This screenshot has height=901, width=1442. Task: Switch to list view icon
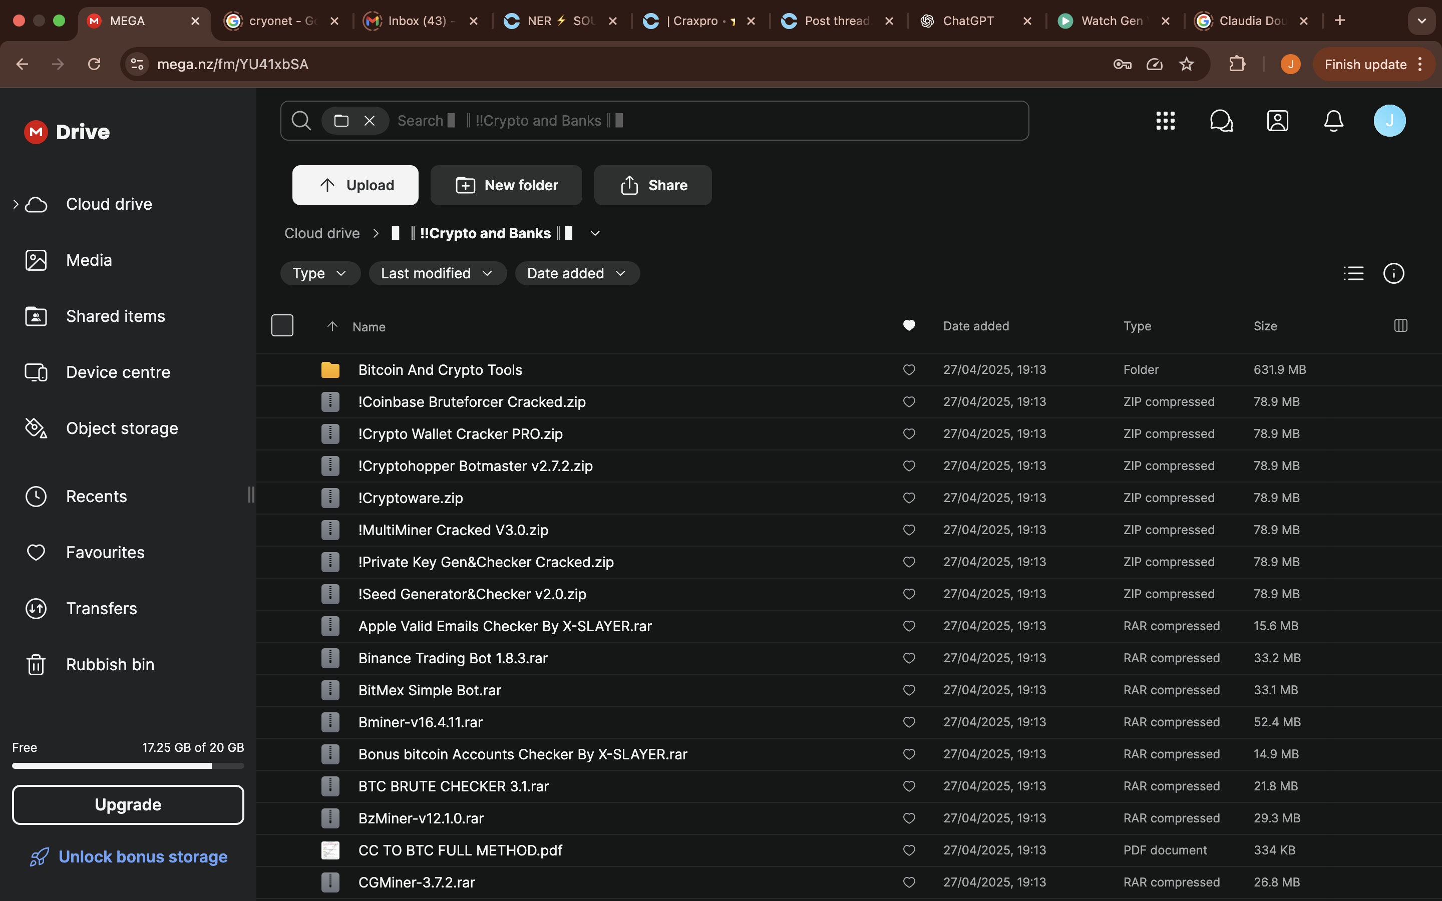click(1353, 273)
